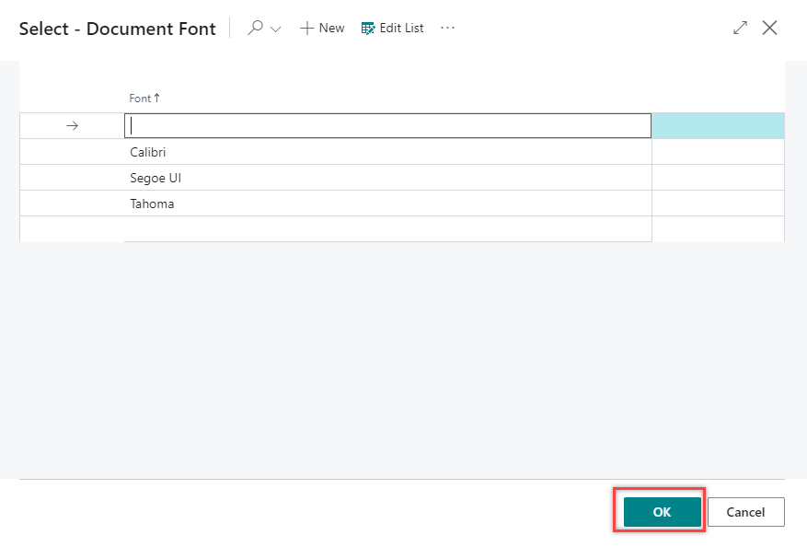
Task: Open Edit List mode
Action: [393, 29]
